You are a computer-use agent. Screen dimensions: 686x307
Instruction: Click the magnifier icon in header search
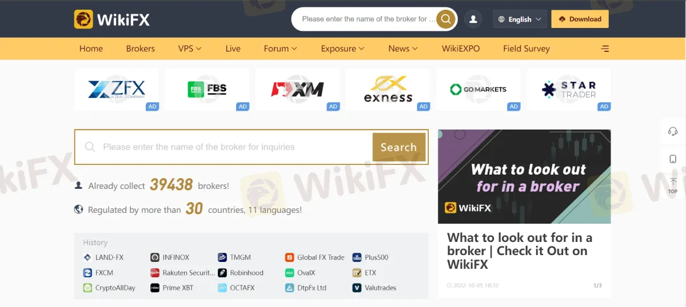[x=446, y=19]
